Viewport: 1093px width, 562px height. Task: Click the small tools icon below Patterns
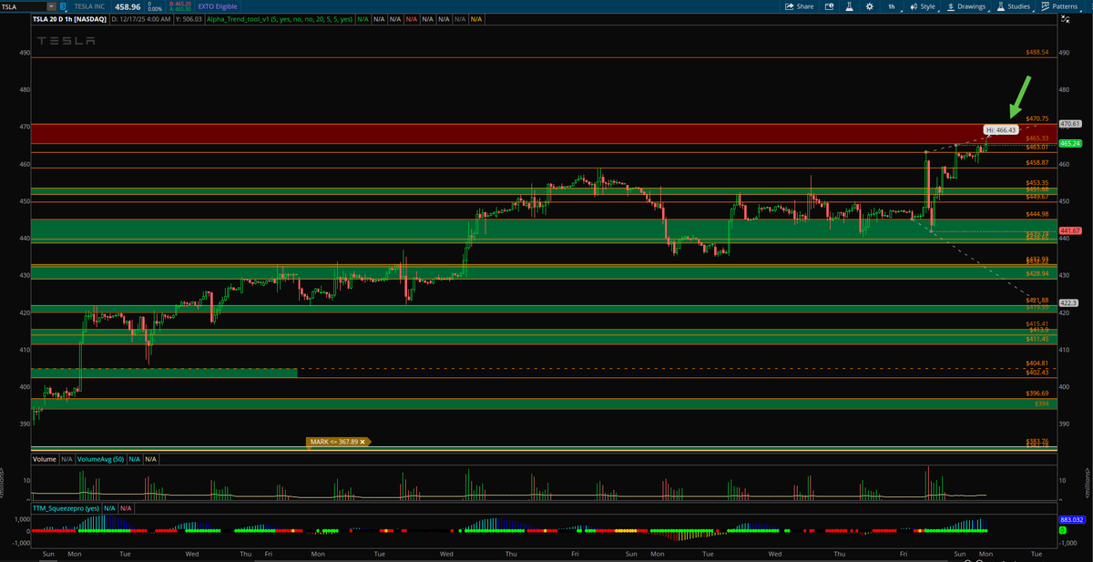click(1066, 19)
